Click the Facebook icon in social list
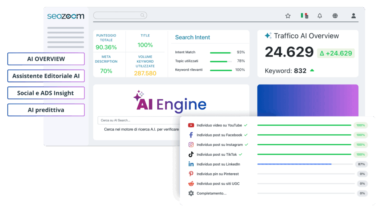Screen dimensions: 379x211 pyautogui.click(x=191, y=135)
